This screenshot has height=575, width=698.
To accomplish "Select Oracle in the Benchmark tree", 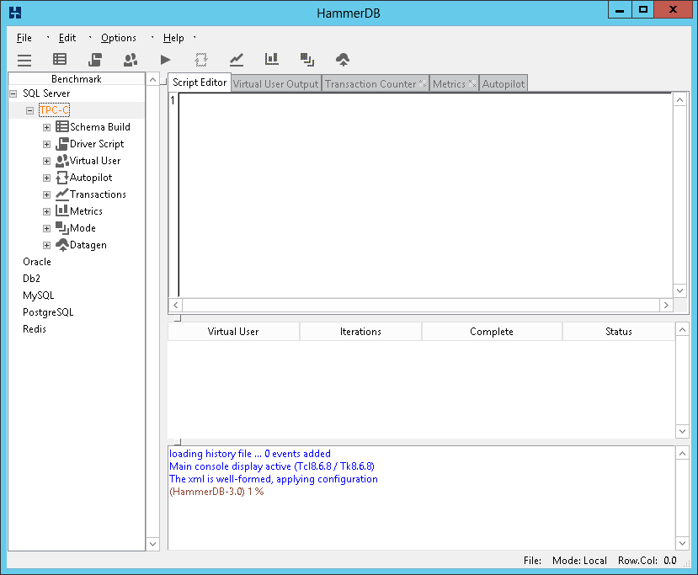I will tap(37, 262).
